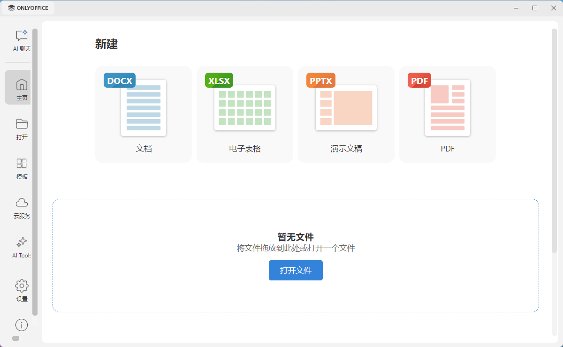
Task: Click the 打开文件 button
Action: coord(296,271)
